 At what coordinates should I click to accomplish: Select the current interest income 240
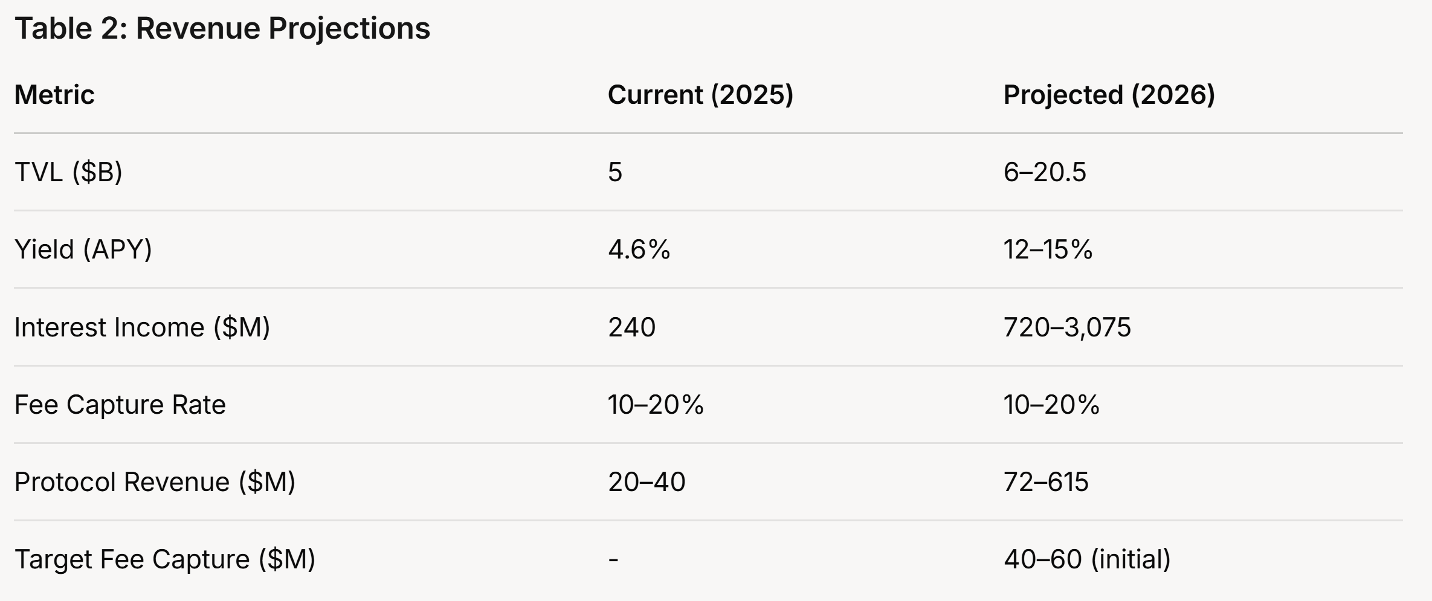tap(631, 327)
